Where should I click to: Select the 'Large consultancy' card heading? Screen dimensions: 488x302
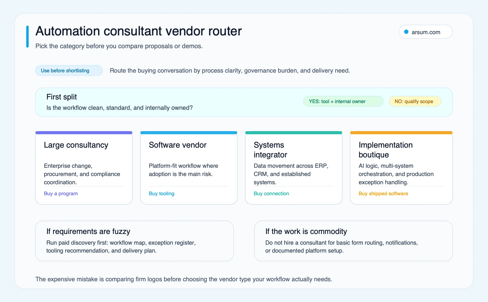pyautogui.click(x=76, y=145)
